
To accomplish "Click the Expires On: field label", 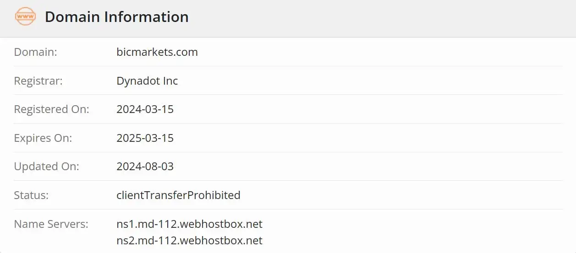I will [43, 138].
